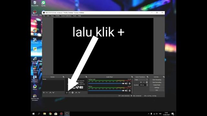Open the Edit menu
Image resolution: width=207 pixels, height=116 pixels.
pos(48,16)
